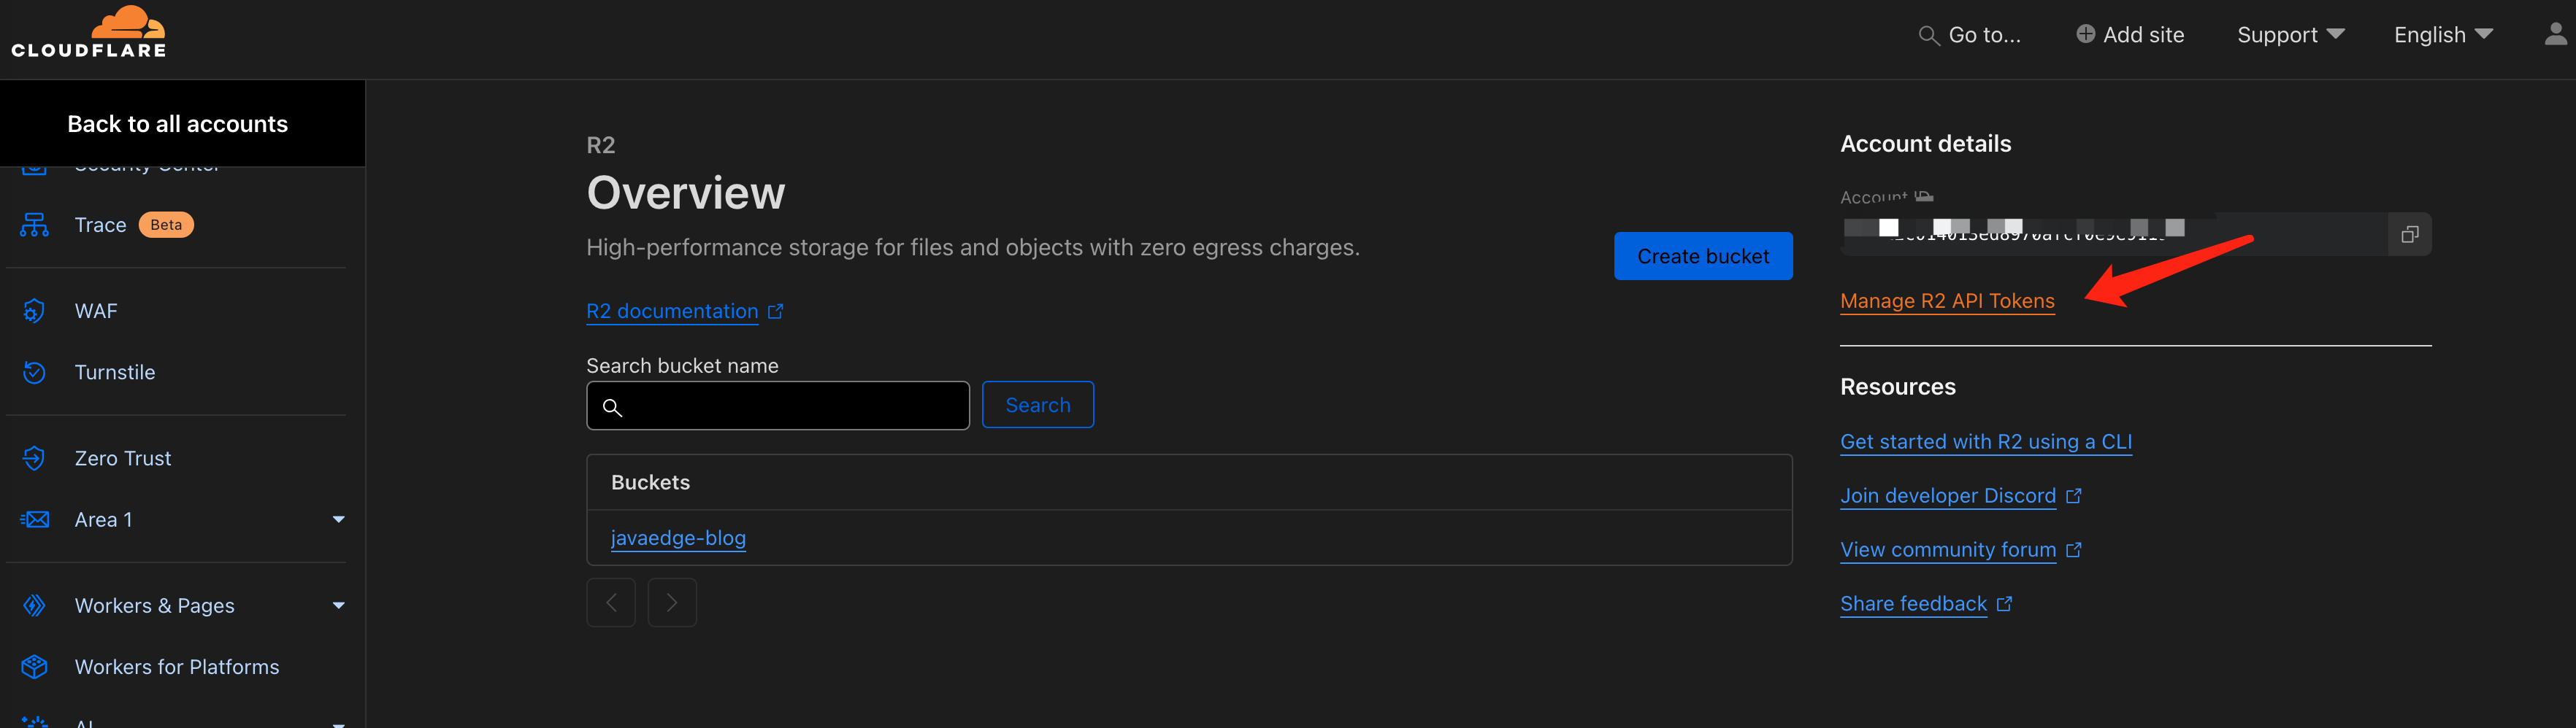Open Share feedback link

click(1913, 604)
